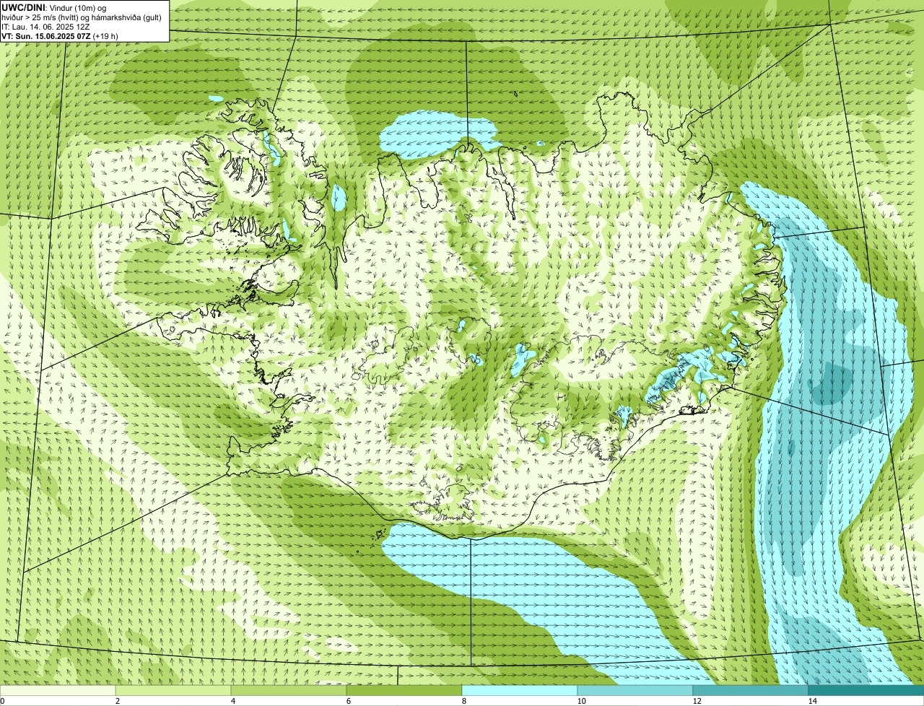Click the "6" label on the color scale
924x706 pixels.
[x=348, y=701]
